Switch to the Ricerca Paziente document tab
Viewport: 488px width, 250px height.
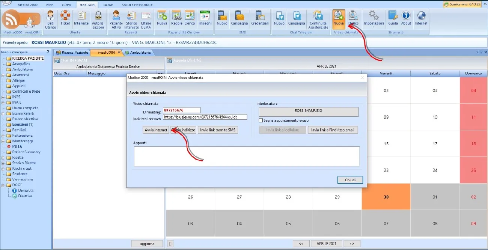72,53
